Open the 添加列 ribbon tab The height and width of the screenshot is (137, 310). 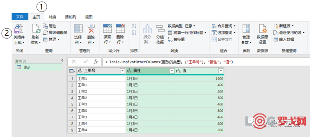coord(70,17)
